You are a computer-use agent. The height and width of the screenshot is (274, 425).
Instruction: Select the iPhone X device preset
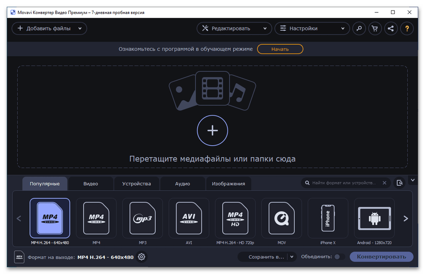[x=328, y=218]
